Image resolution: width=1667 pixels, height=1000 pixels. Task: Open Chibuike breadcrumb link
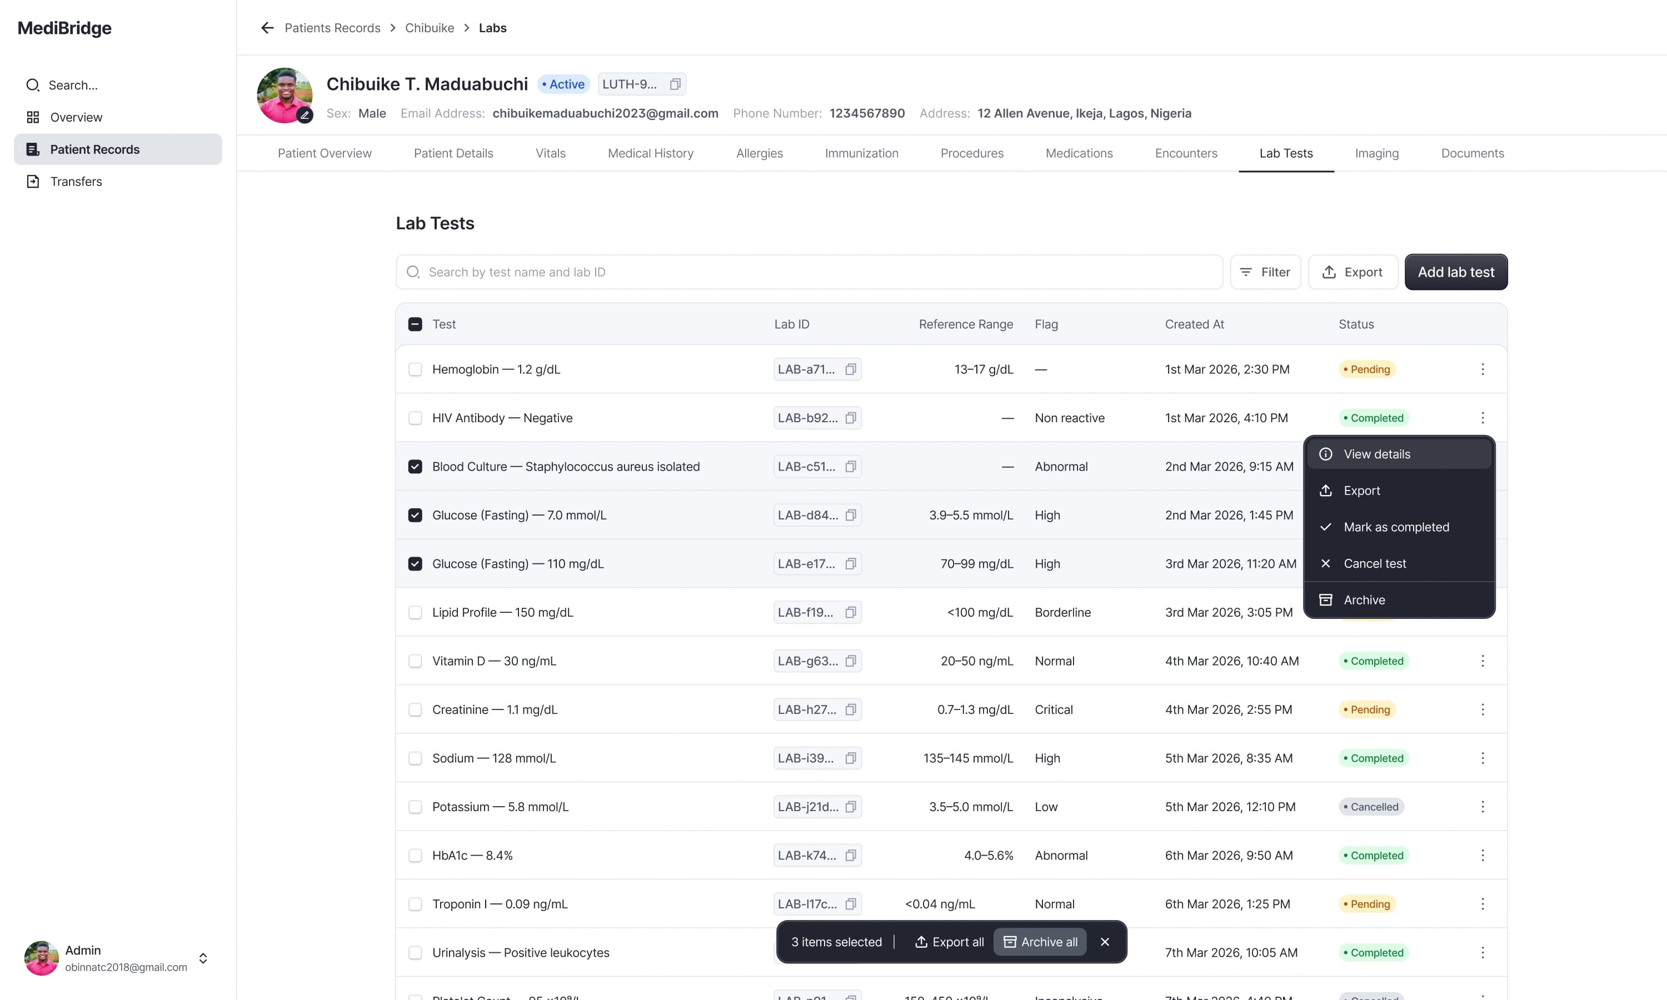click(x=429, y=28)
